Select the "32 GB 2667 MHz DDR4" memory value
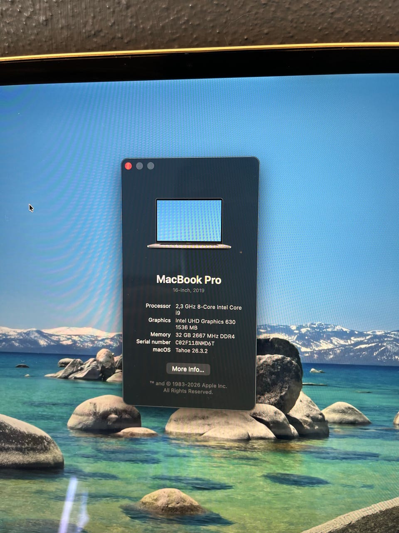Viewport: 399px width, 533px height. (205, 336)
